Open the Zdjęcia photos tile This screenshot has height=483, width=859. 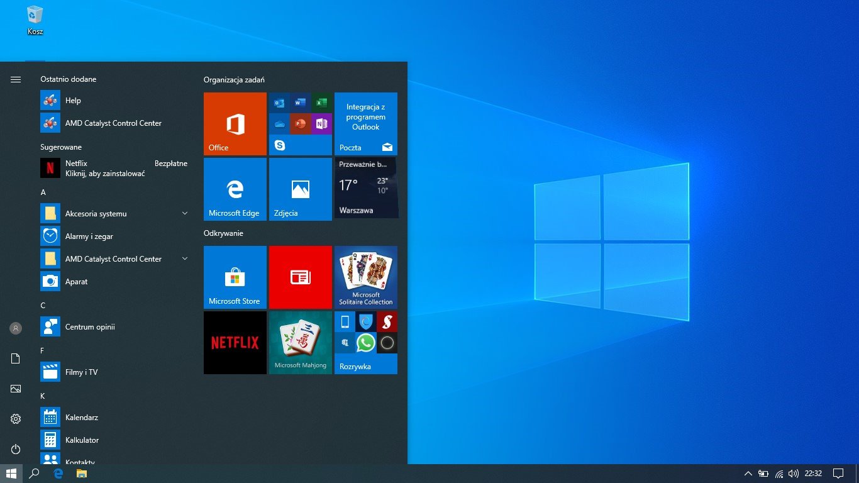pyautogui.click(x=301, y=189)
